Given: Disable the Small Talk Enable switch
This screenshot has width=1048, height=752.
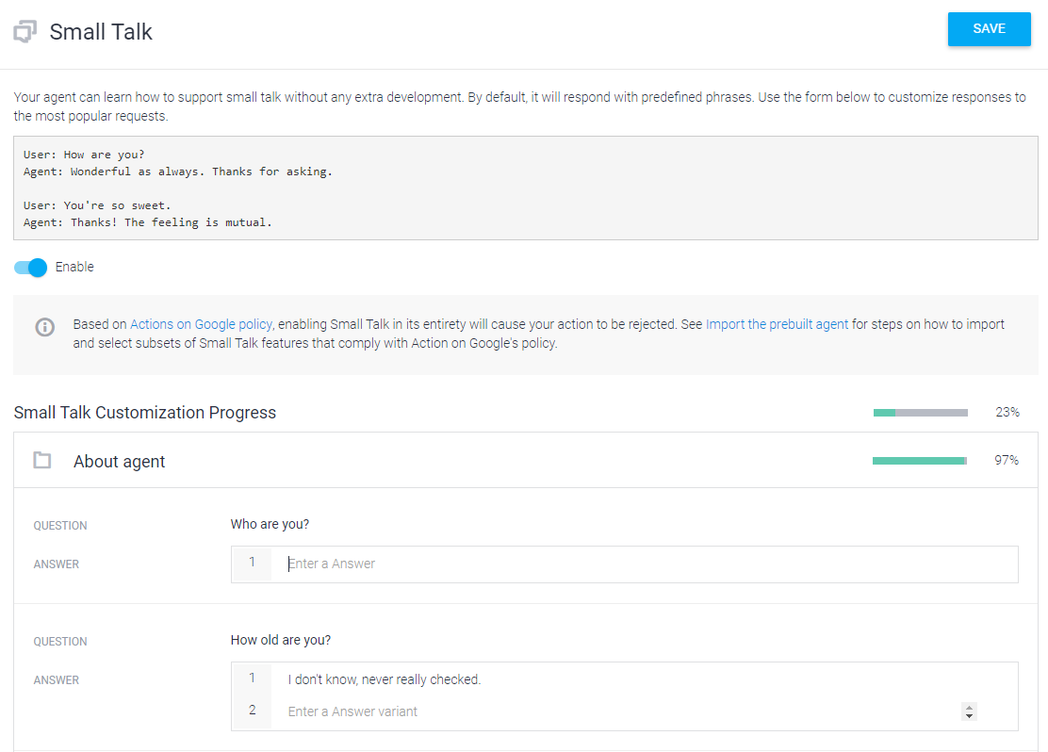Looking at the screenshot, I should (x=29, y=268).
